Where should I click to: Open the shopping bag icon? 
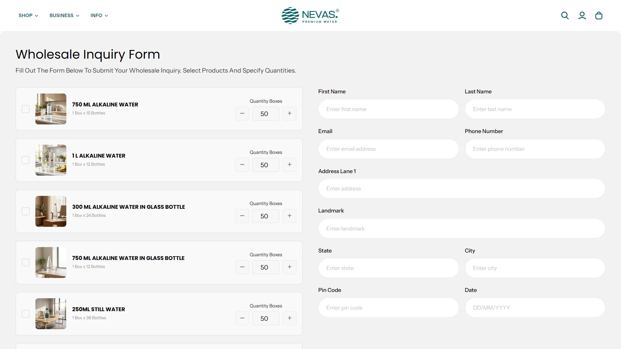(x=599, y=16)
